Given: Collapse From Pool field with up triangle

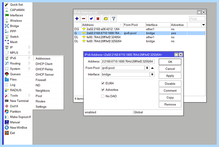Looking at the screenshot, I should (x=152, y=68).
